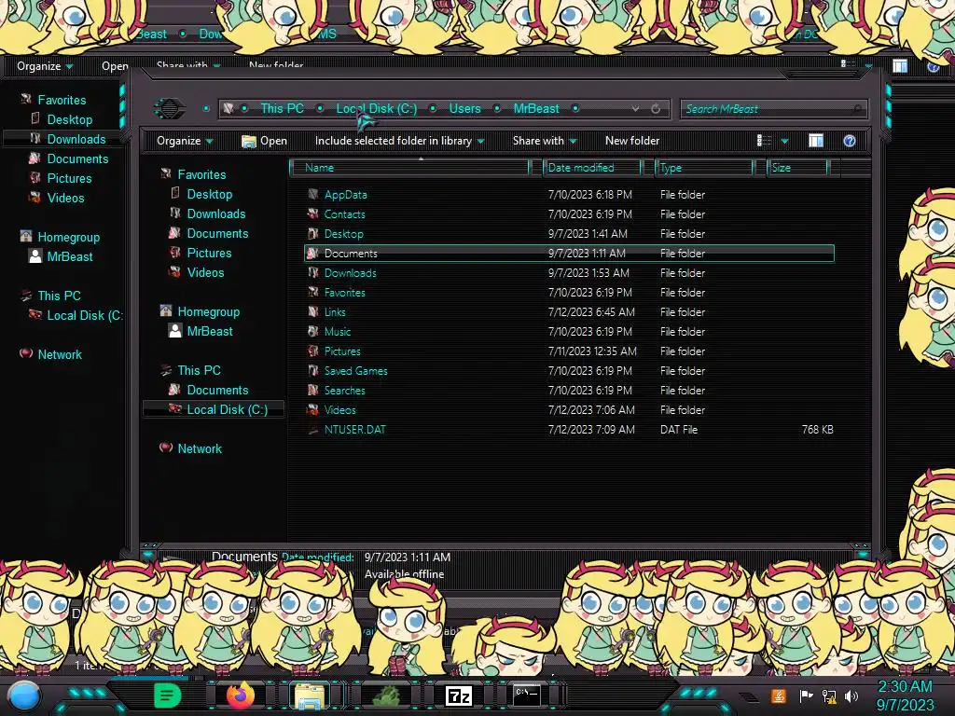Open Action Center flag tray icon
The width and height of the screenshot is (955, 716).
(806, 695)
